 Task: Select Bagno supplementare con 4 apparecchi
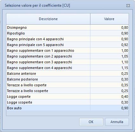[x=67, y=68]
